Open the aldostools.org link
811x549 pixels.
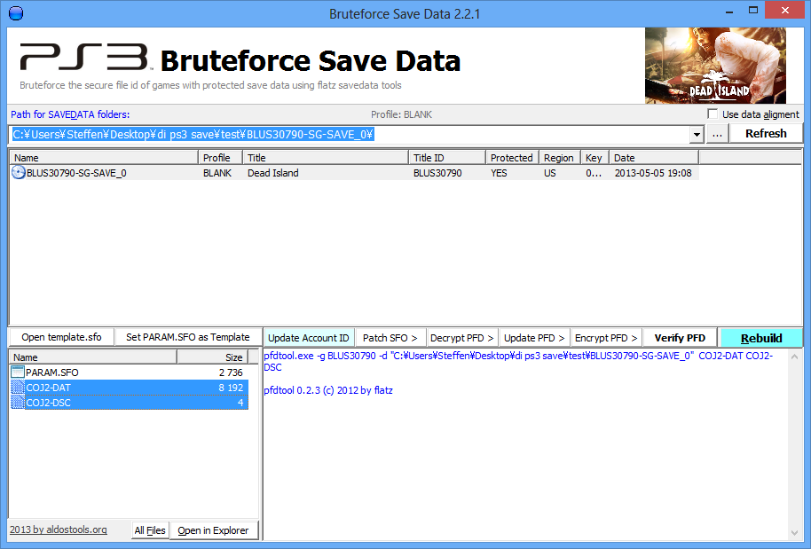(x=59, y=529)
